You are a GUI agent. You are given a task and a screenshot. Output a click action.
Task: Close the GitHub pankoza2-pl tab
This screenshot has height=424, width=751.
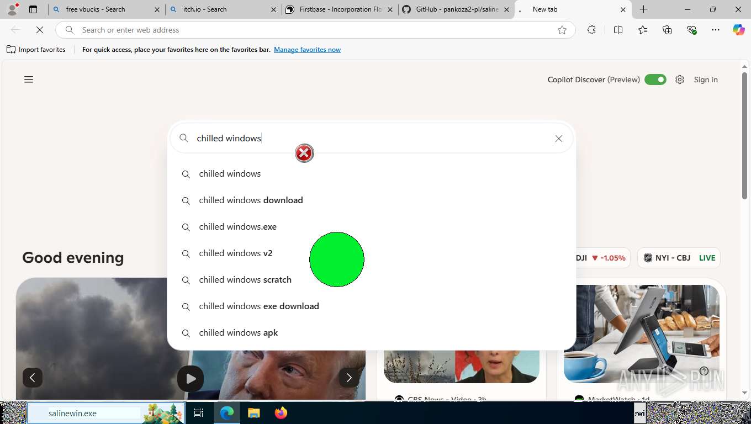pos(507,9)
